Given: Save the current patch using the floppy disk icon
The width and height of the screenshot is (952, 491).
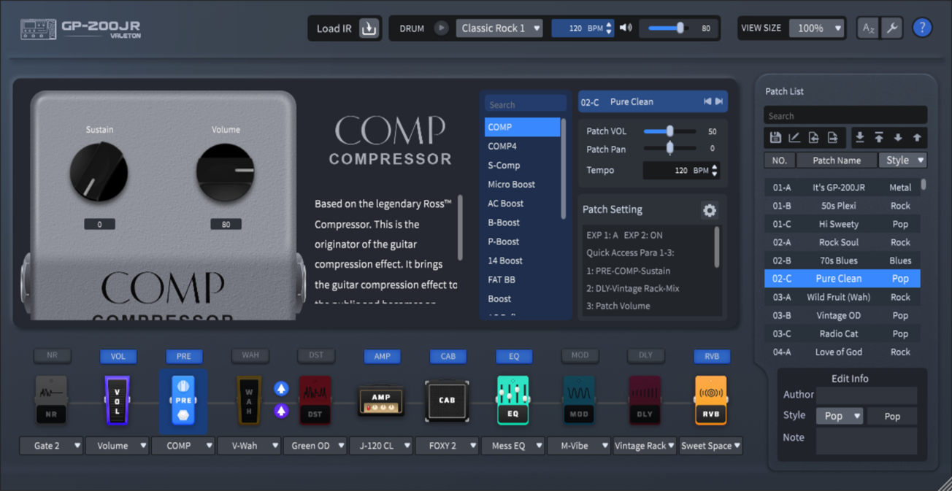Looking at the screenshot, I should 775,137.
